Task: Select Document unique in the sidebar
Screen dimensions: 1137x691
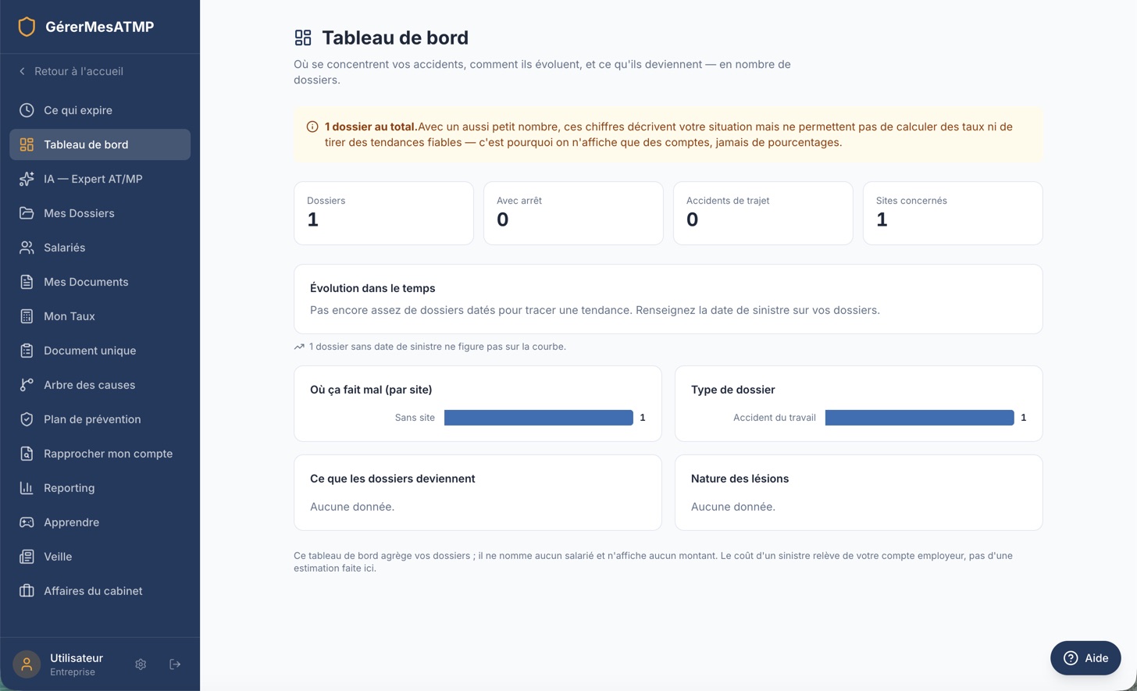Action: [x=100, y=351]
